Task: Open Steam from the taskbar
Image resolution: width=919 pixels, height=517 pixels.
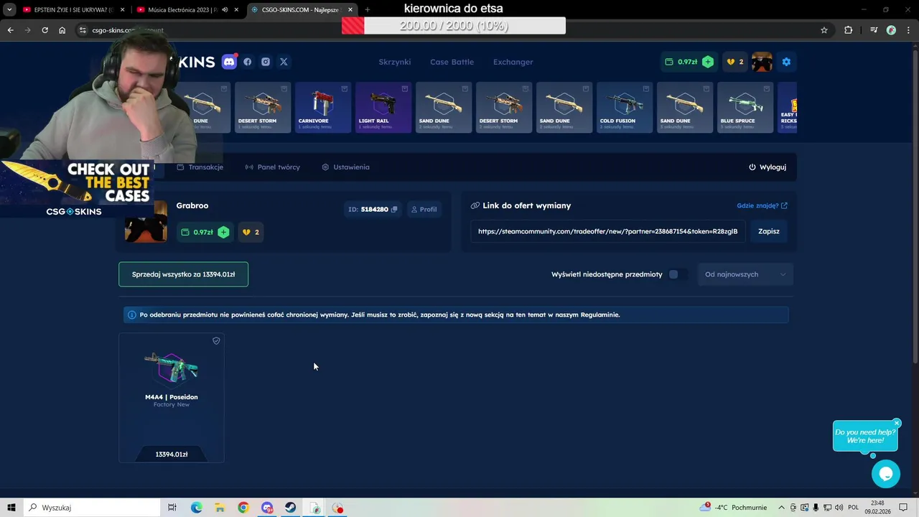Action: tap(290, 508)
